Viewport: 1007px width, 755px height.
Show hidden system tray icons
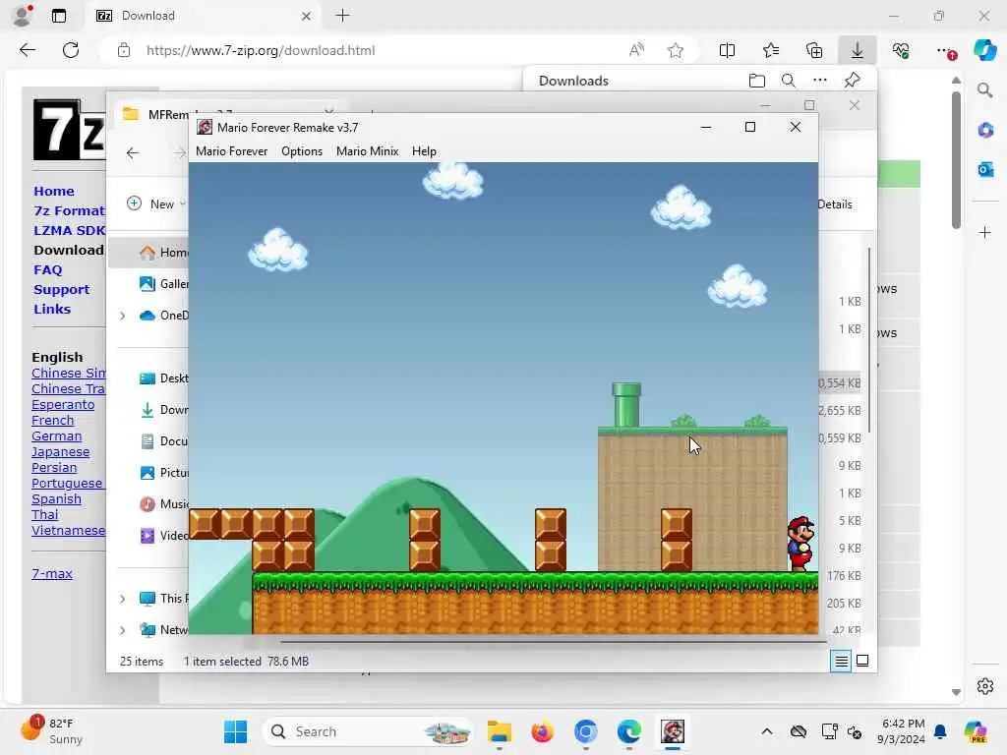click(x=767, y=731)
